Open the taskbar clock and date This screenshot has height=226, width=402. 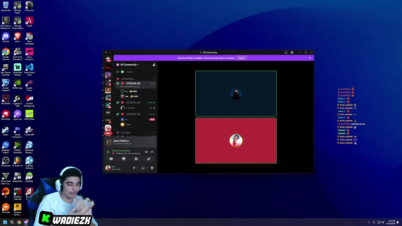391,223
